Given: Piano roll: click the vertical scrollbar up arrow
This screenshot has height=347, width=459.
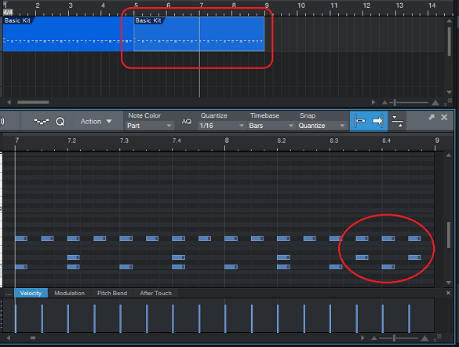Looking at the screenshot, I should tap(449, 155).
